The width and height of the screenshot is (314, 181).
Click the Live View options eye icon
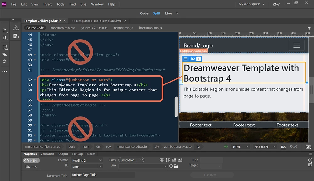tap(5, 47)
